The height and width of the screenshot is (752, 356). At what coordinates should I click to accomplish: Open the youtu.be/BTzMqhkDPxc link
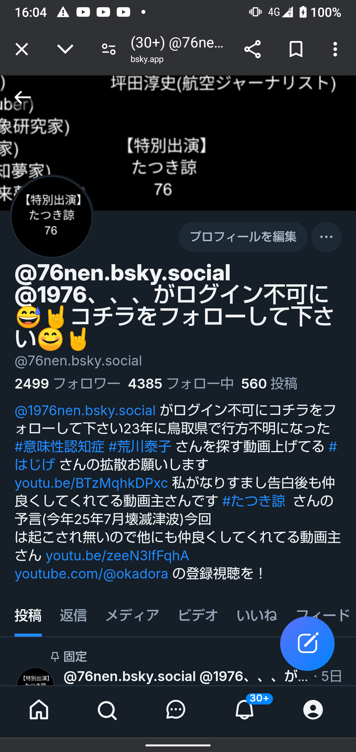click(x=91, y=483)
